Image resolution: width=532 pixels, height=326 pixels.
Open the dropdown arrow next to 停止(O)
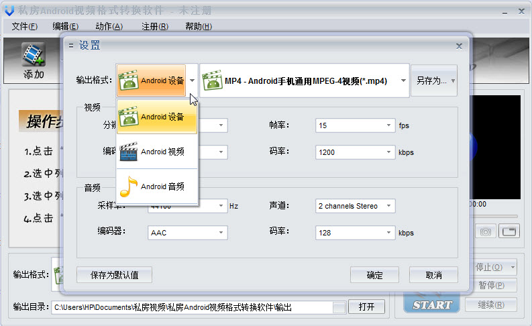tap(513, 268)
